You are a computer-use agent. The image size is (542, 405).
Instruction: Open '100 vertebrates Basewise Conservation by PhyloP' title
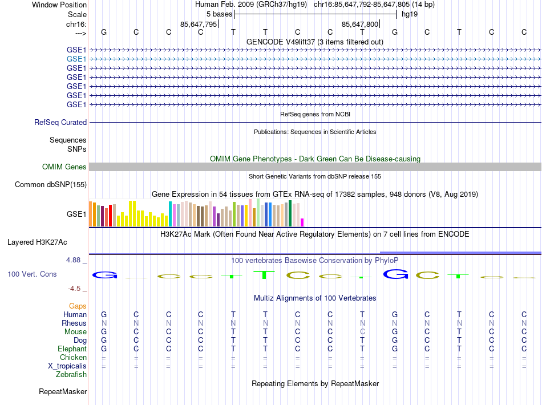click(x=315, y=261)
